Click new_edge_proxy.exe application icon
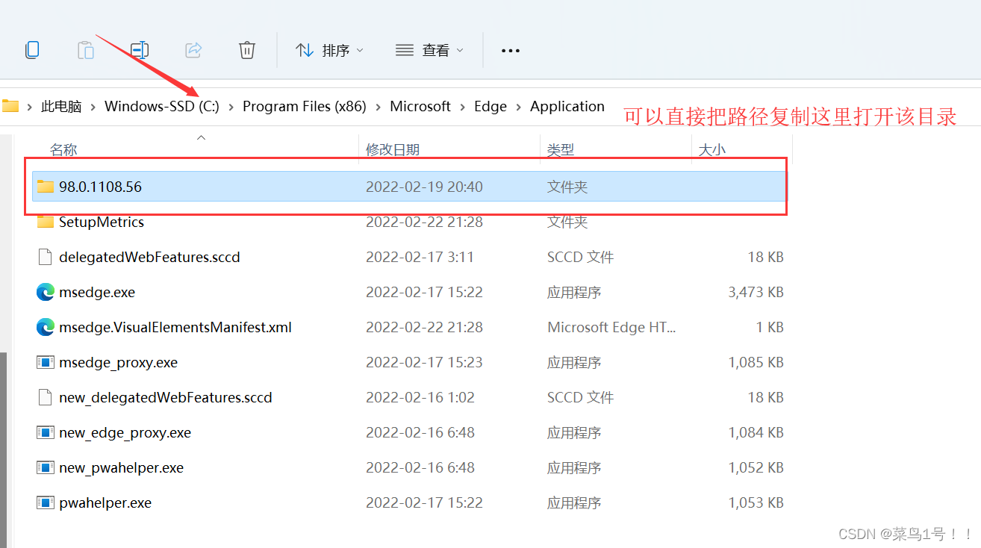The height and width of the screenshot is (548, 981). [46, 432]
